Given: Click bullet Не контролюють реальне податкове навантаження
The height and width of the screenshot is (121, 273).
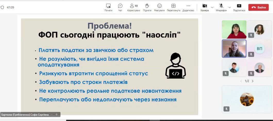Looking at the screenshot, I should tap(110, 91).
